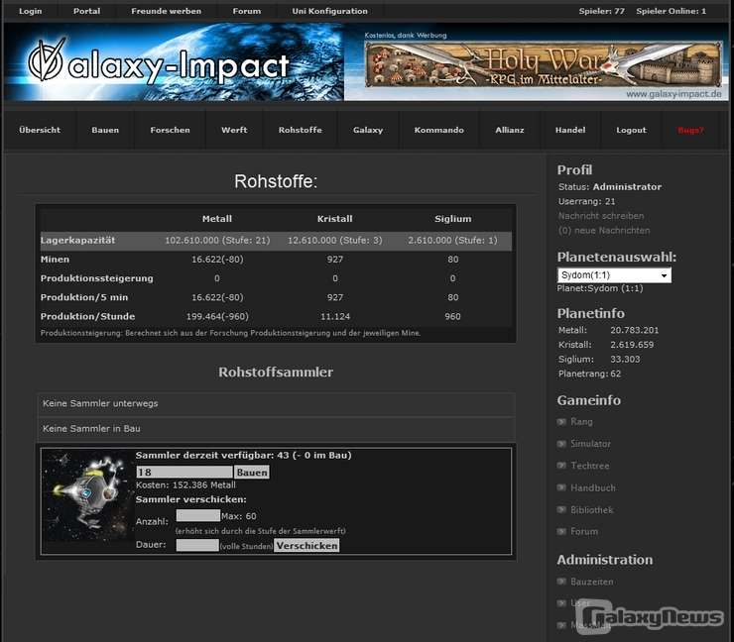Click the Bauen button next to 18
The height and width of the screenshot is (642, 734).
(x=252, y=473)
